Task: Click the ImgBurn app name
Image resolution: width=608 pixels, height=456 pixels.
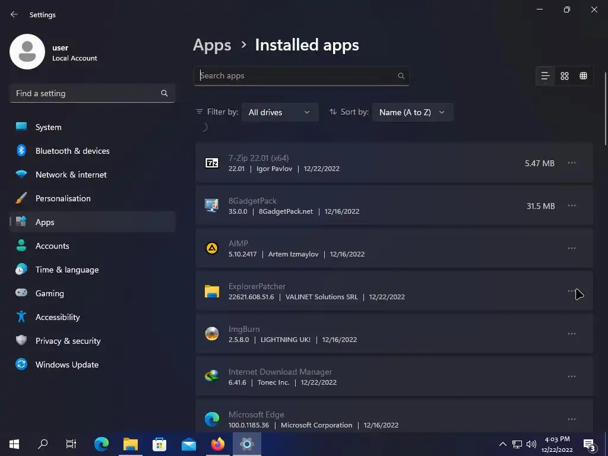Action: pyautogui.click(x=244, y=329)
